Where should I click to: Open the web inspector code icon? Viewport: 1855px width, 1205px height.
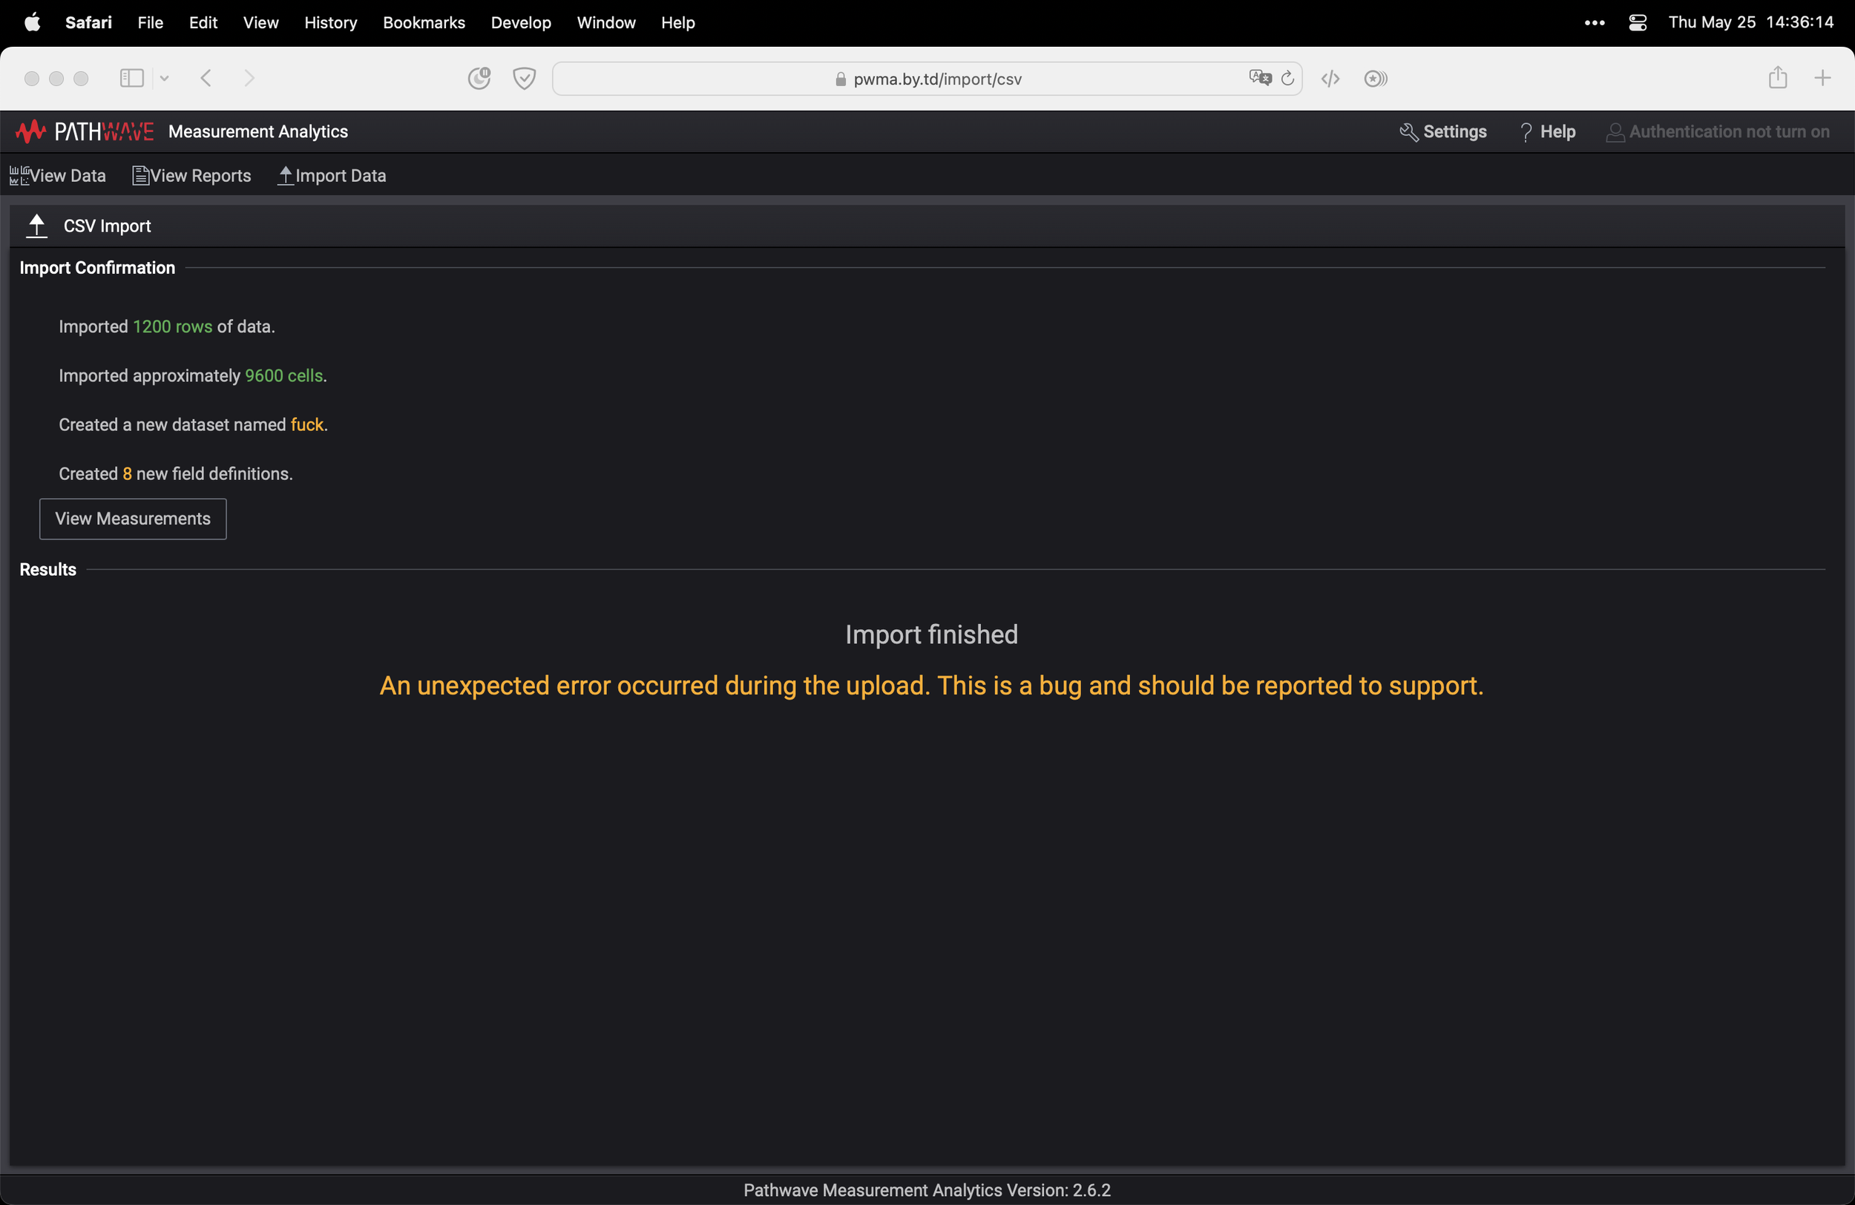1330,78
